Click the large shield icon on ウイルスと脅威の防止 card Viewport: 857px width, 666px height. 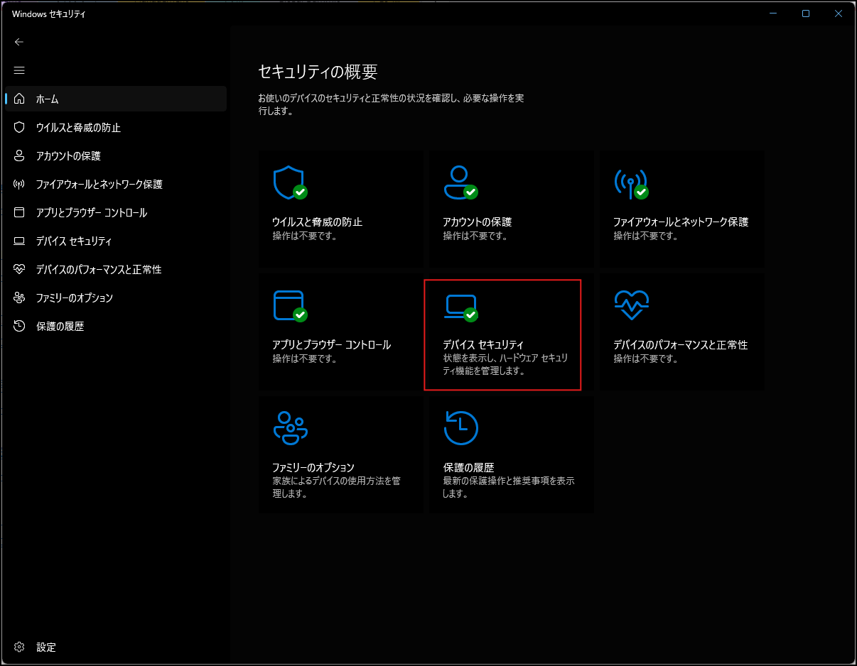point(289,183)
